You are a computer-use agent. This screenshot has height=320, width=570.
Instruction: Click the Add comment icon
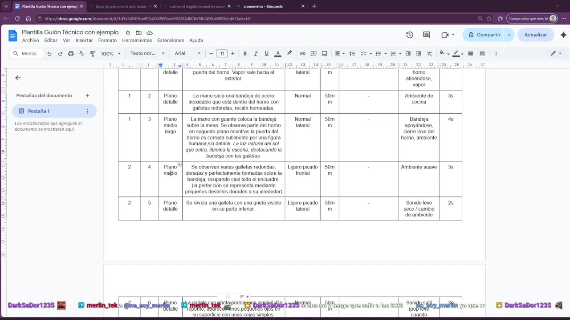313,53
